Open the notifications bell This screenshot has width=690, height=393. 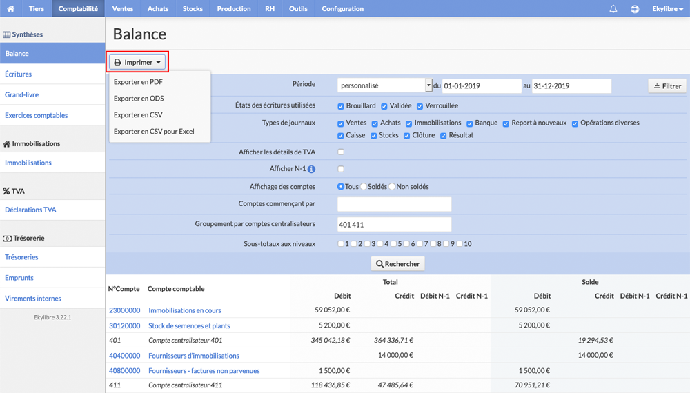tap(613, 9)
